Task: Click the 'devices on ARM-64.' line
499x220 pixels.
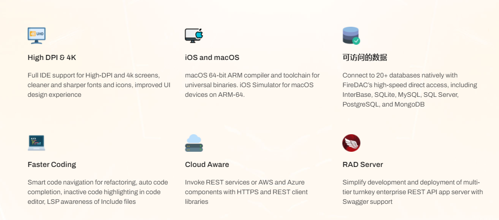Action: coord(215,95)
